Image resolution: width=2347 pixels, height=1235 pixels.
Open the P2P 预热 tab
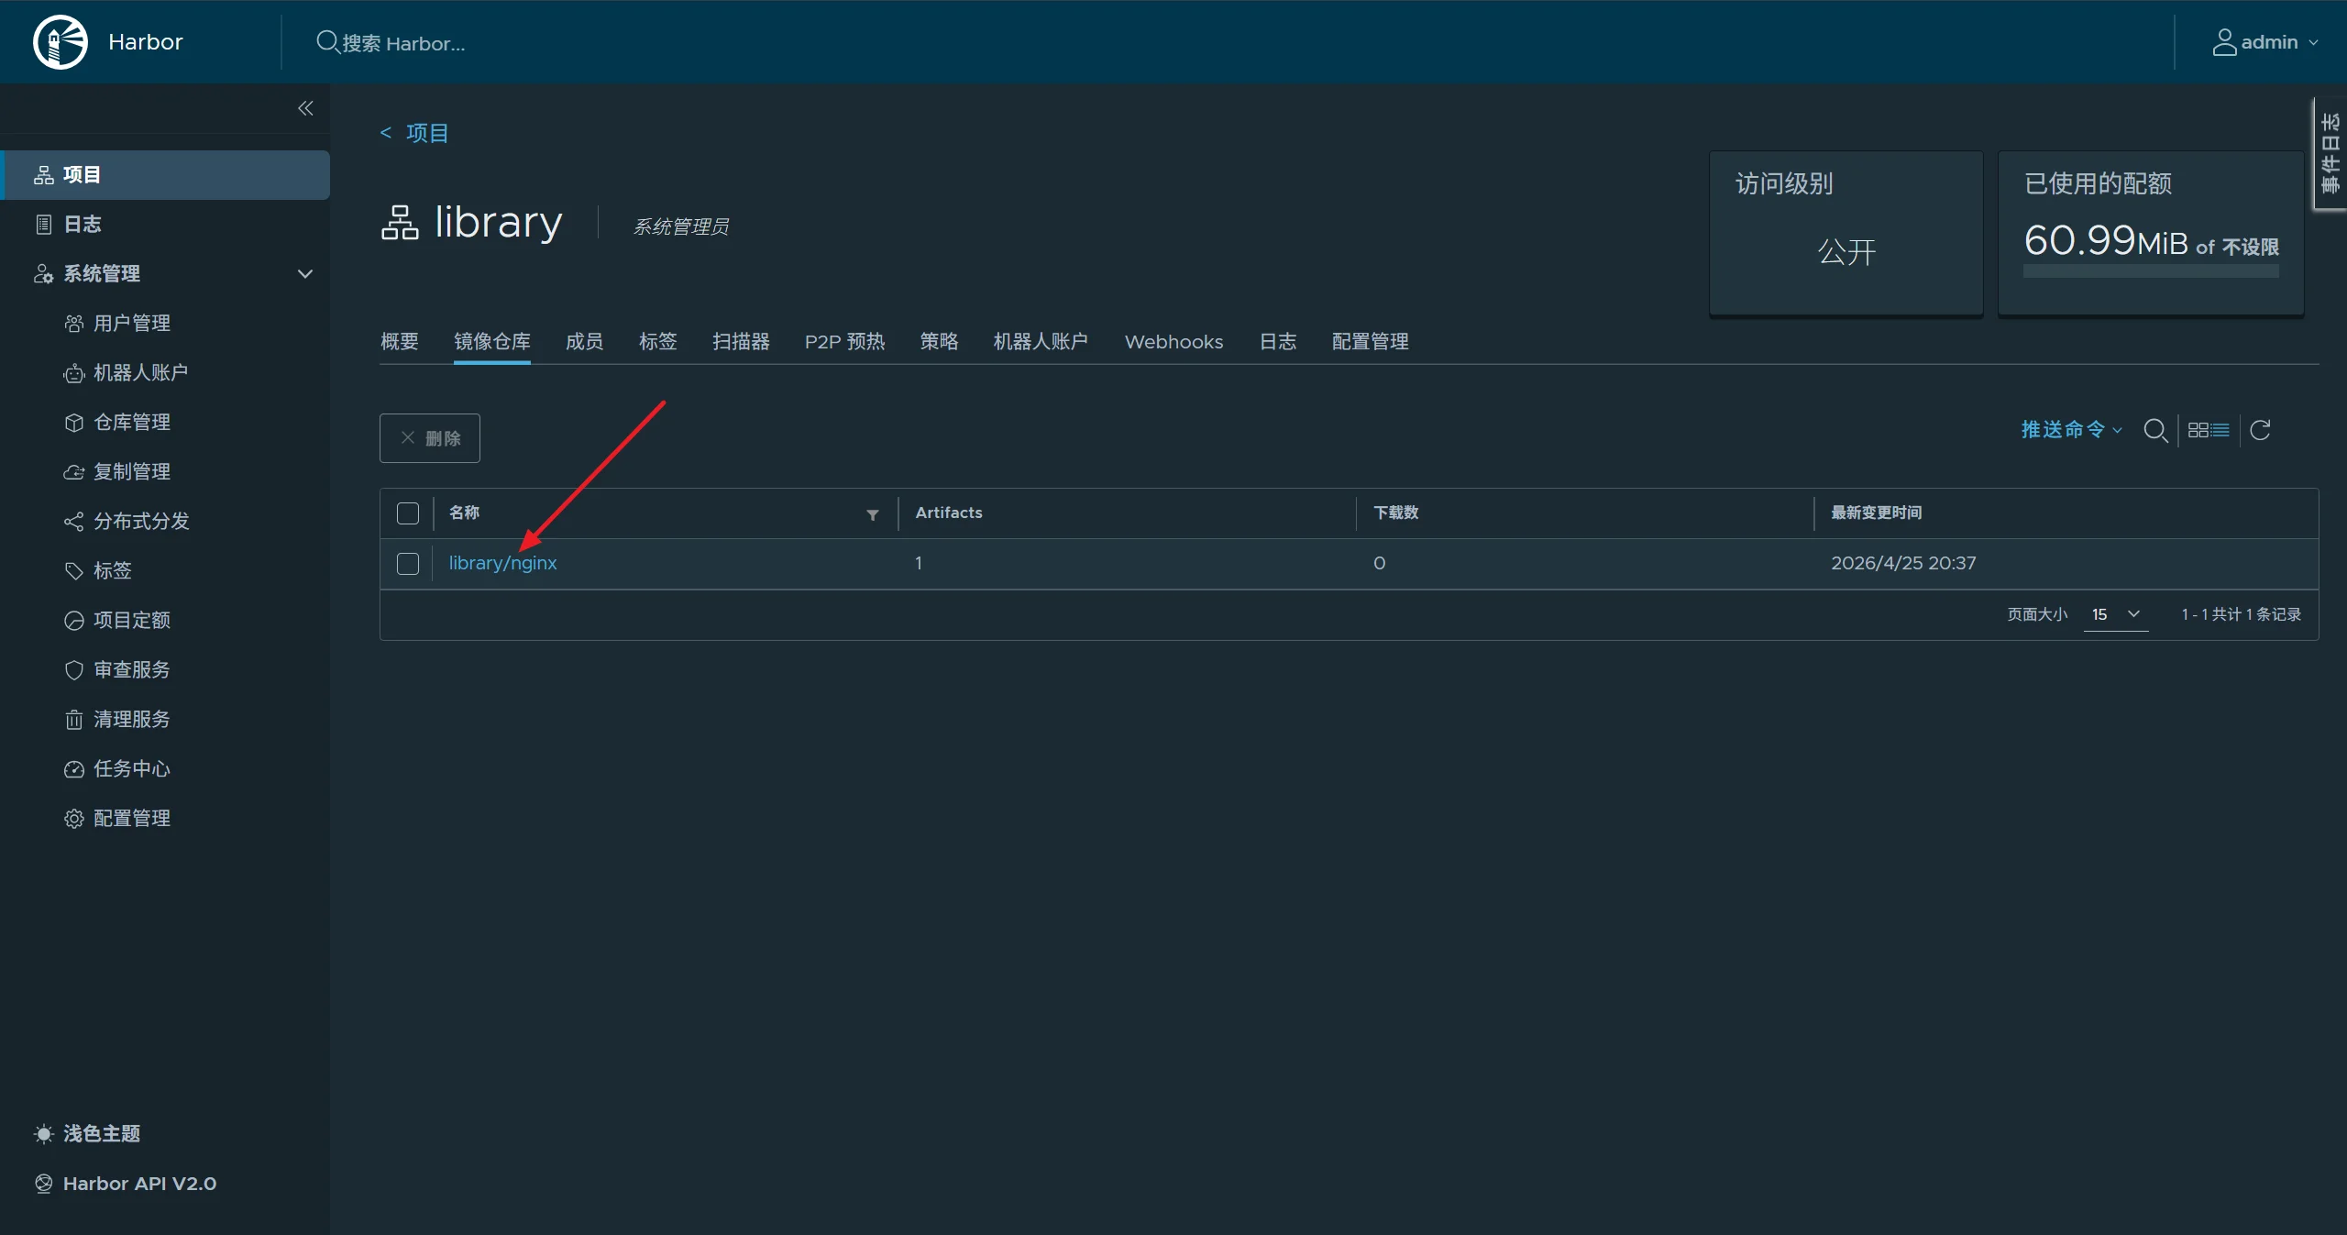pyautogui.click(x=845, y=342)
